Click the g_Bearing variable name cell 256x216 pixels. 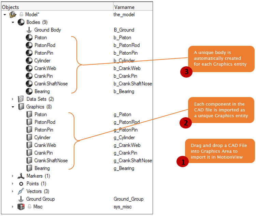124,168
